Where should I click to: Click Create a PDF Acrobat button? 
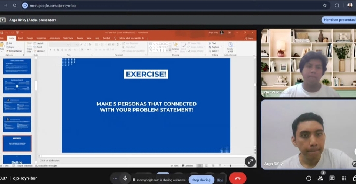click(x=230, y=47)
